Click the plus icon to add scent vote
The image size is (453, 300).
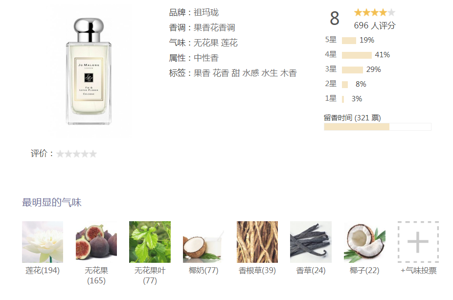point(418,242)
